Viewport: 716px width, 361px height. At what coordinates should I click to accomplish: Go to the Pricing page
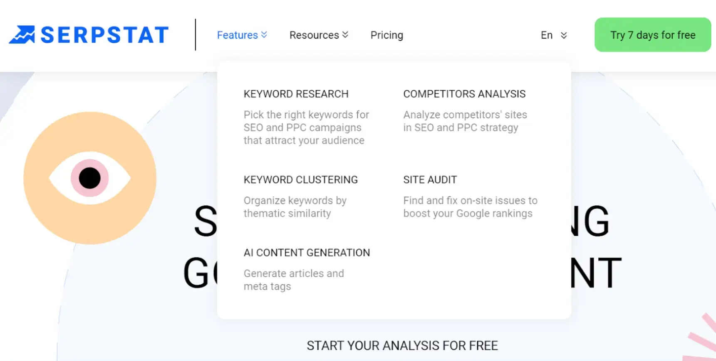click(386, 35)
